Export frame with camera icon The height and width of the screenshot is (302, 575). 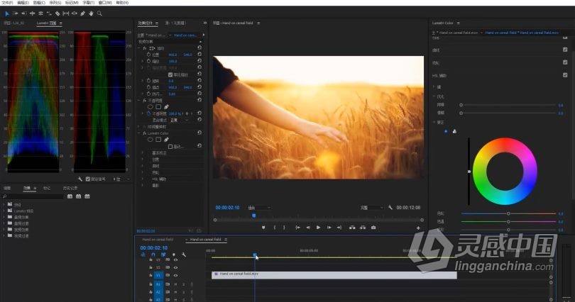click(x=373, y=228)
